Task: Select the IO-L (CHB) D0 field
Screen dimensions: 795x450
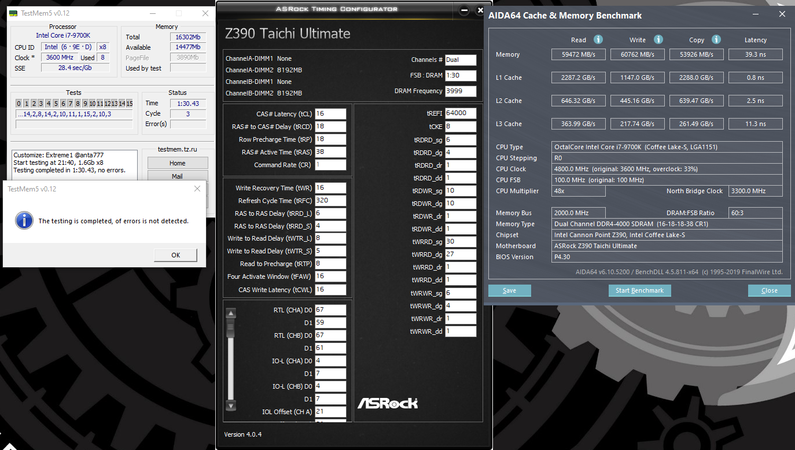Action: 330,386
